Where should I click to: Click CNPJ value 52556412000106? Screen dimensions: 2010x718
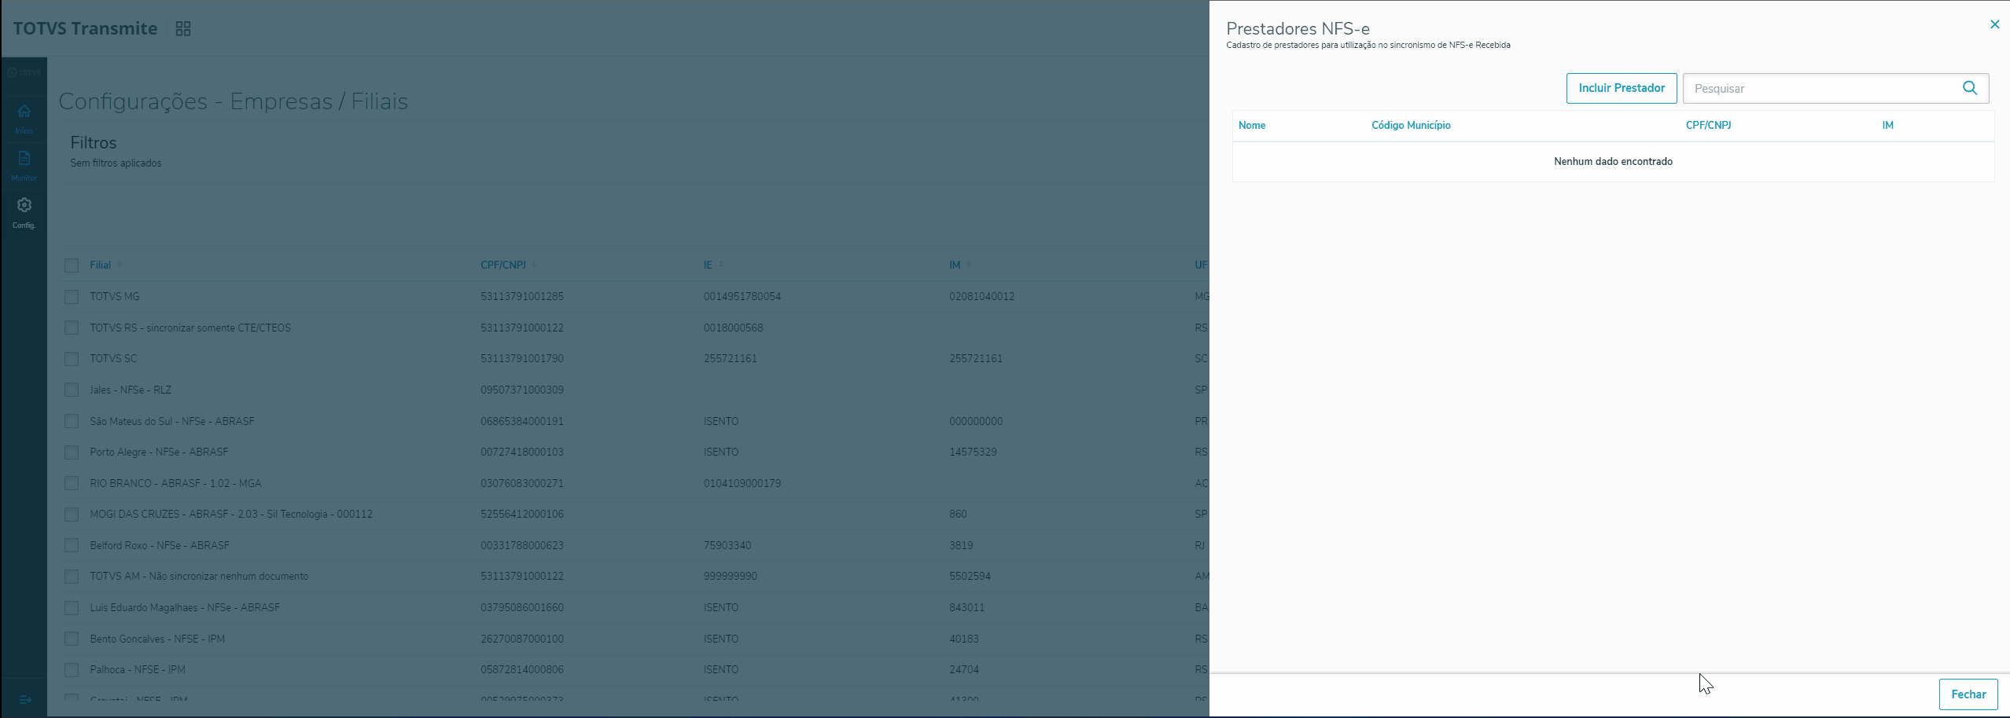(x=522, y=514)
